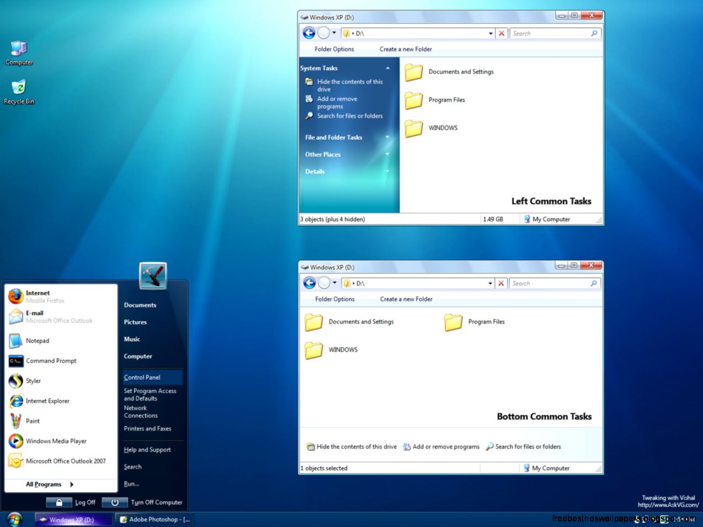Click the user account picture in the Start menu
Image resolution: width=703 pixels, height=527 pixels.
click(153, 275)
